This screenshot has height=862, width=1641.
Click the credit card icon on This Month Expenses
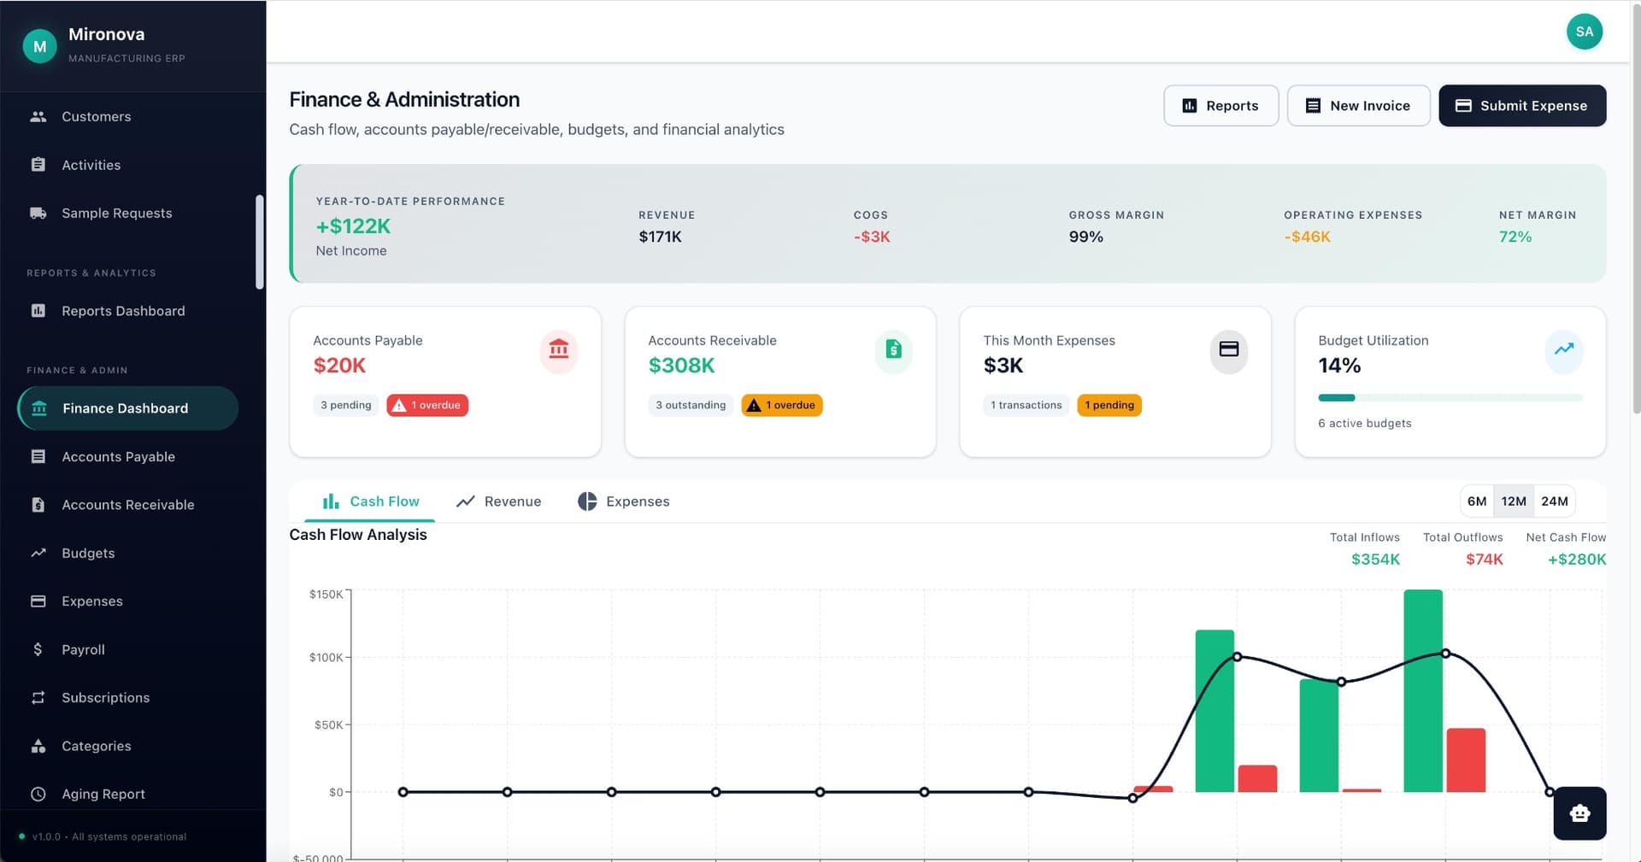coord(1228,350)
